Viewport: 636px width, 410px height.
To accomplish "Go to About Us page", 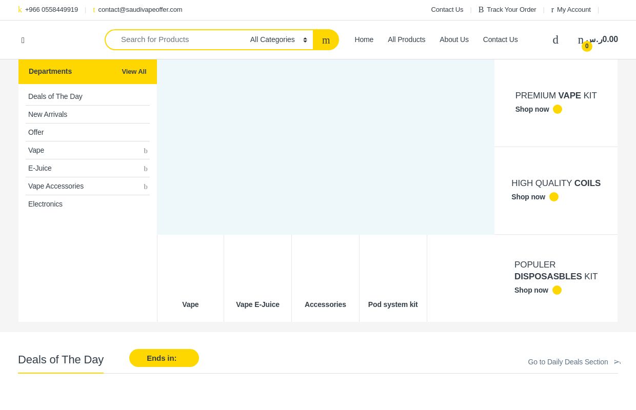I will click(x=454, y=40).
